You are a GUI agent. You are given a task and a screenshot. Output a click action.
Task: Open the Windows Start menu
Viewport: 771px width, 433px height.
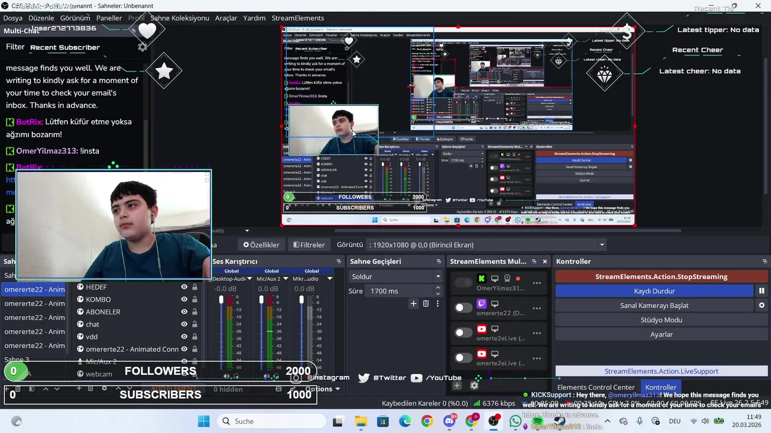point(204,421)
